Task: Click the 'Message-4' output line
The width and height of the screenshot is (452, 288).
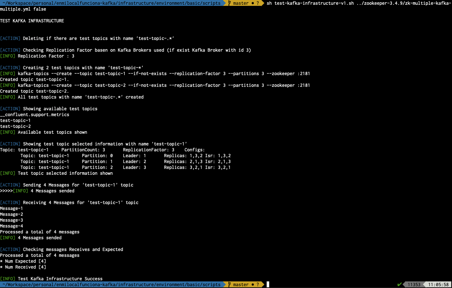Action: click(x=11, y=226)
